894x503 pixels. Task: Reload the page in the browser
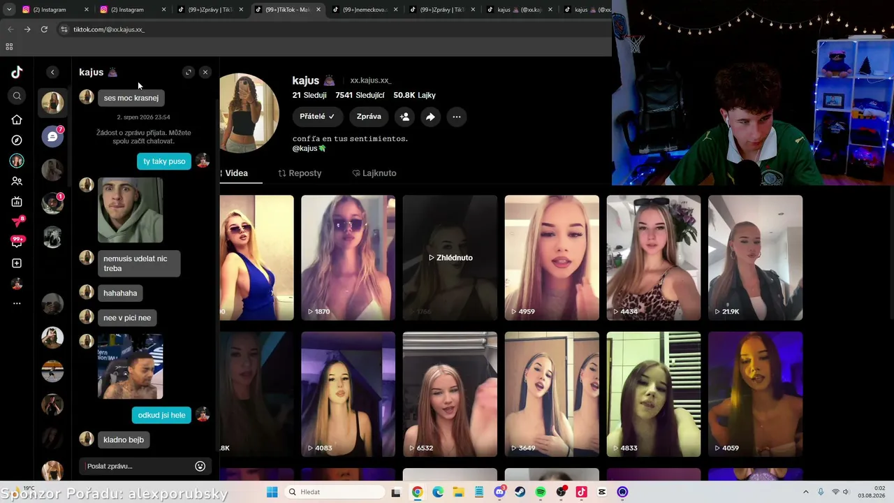(x=44, y=29)
